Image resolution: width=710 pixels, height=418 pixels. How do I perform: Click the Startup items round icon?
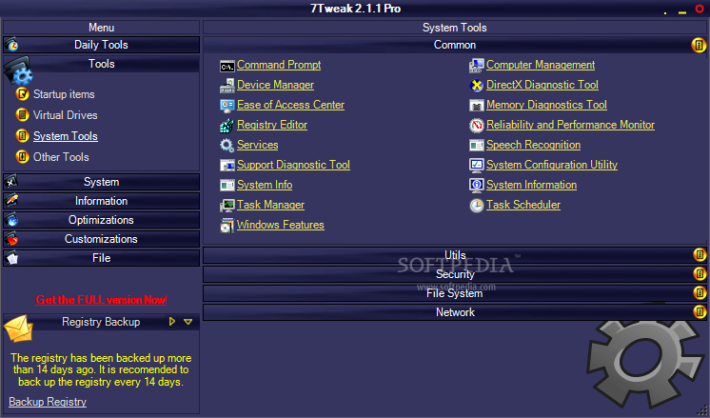[x=22, y=93]
